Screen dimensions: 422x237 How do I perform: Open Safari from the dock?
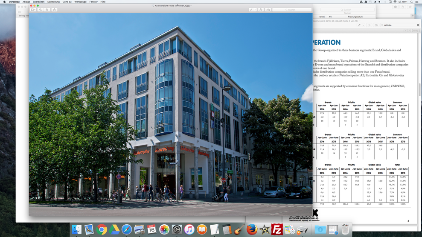coord(127,229)
